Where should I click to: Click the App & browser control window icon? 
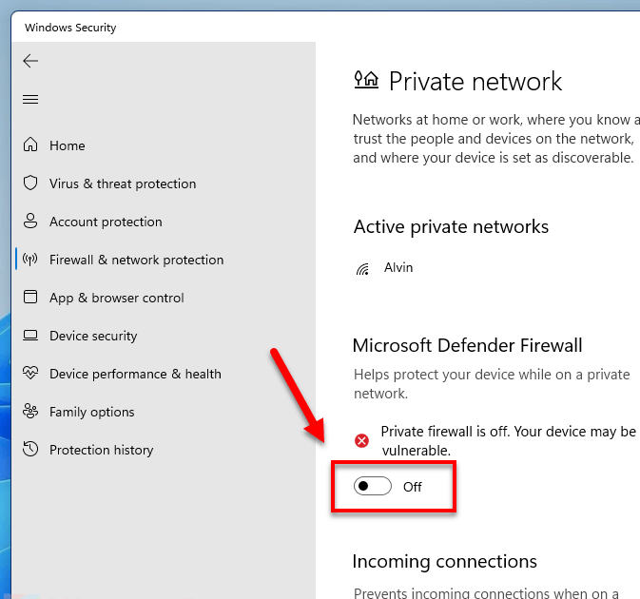tap(30, 298)
